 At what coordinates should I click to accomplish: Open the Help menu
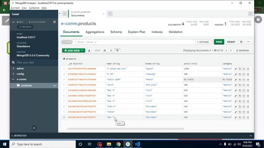(44, 8)
